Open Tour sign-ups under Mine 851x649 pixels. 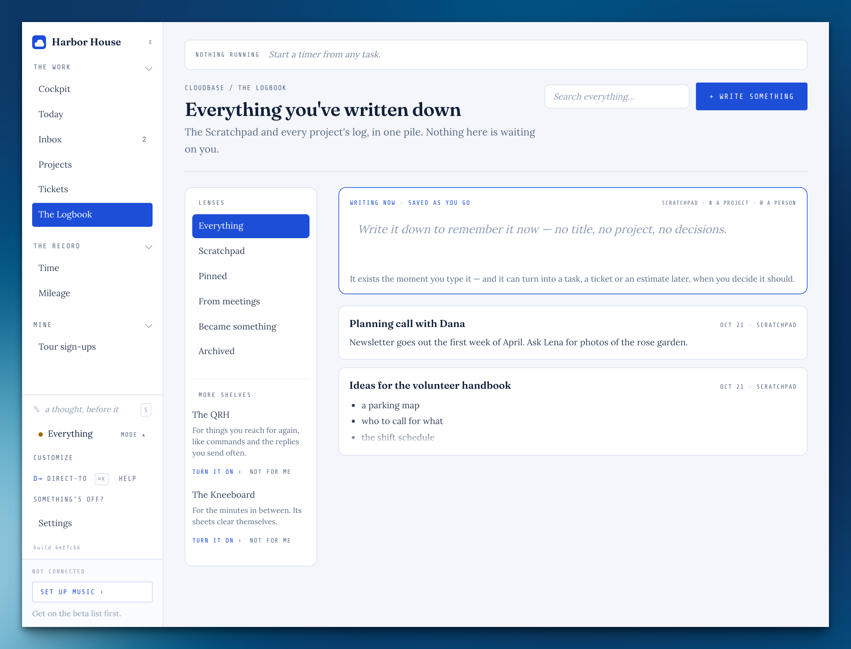[x=92, y=347]
